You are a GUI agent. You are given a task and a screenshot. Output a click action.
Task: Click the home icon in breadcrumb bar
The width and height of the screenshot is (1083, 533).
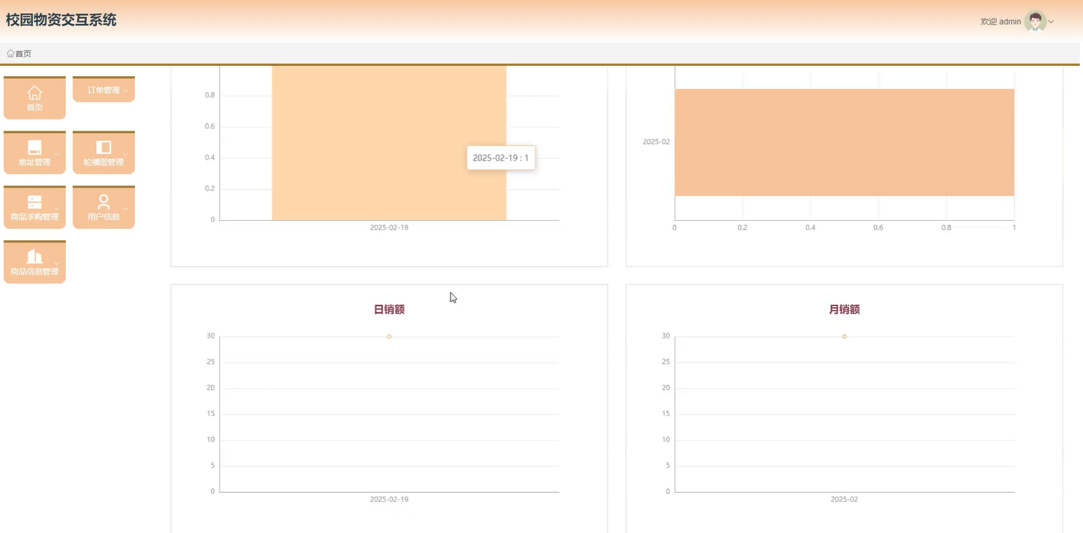[x=10, y=53]
